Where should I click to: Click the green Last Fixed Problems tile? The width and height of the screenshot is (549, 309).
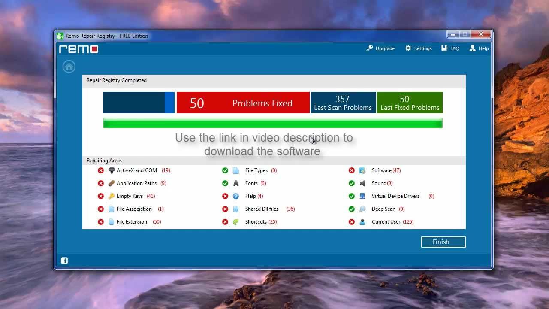coord(410,103)
